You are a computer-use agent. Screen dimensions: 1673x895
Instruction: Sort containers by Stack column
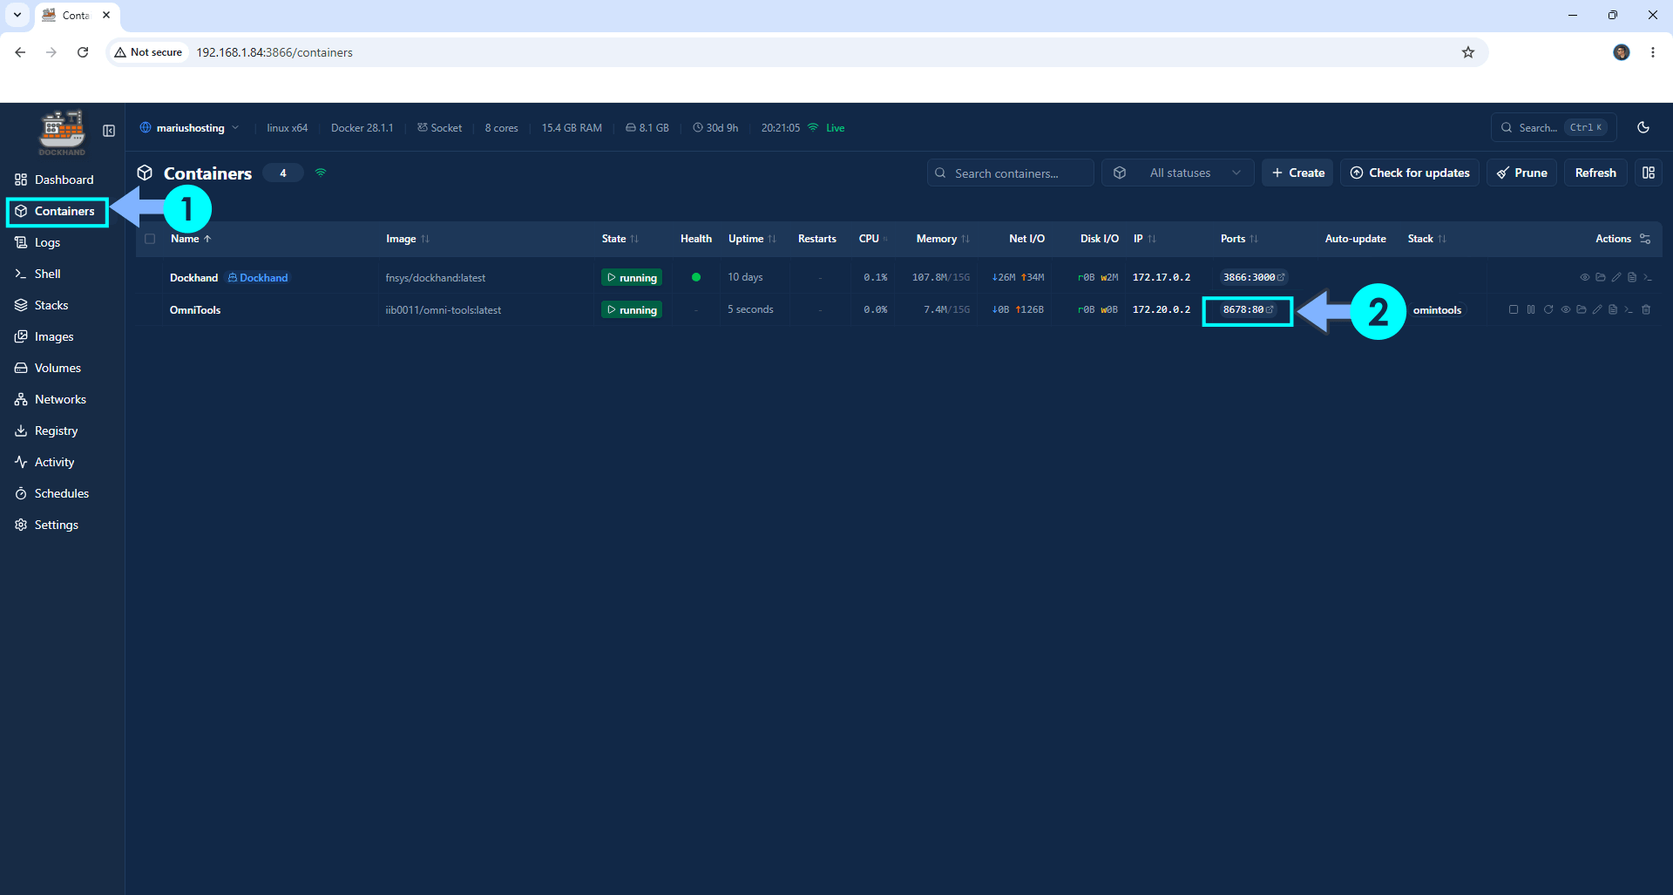pos(1427,239)
